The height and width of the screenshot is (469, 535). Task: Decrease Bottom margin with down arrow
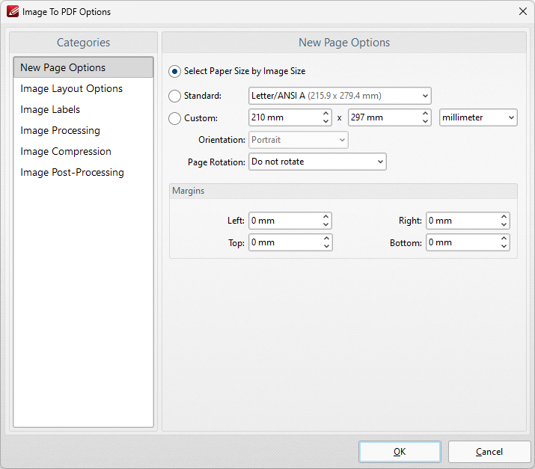(504, 246)
